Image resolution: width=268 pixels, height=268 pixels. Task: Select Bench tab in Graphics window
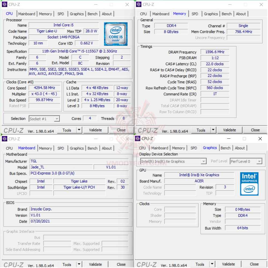pos(225,148)
